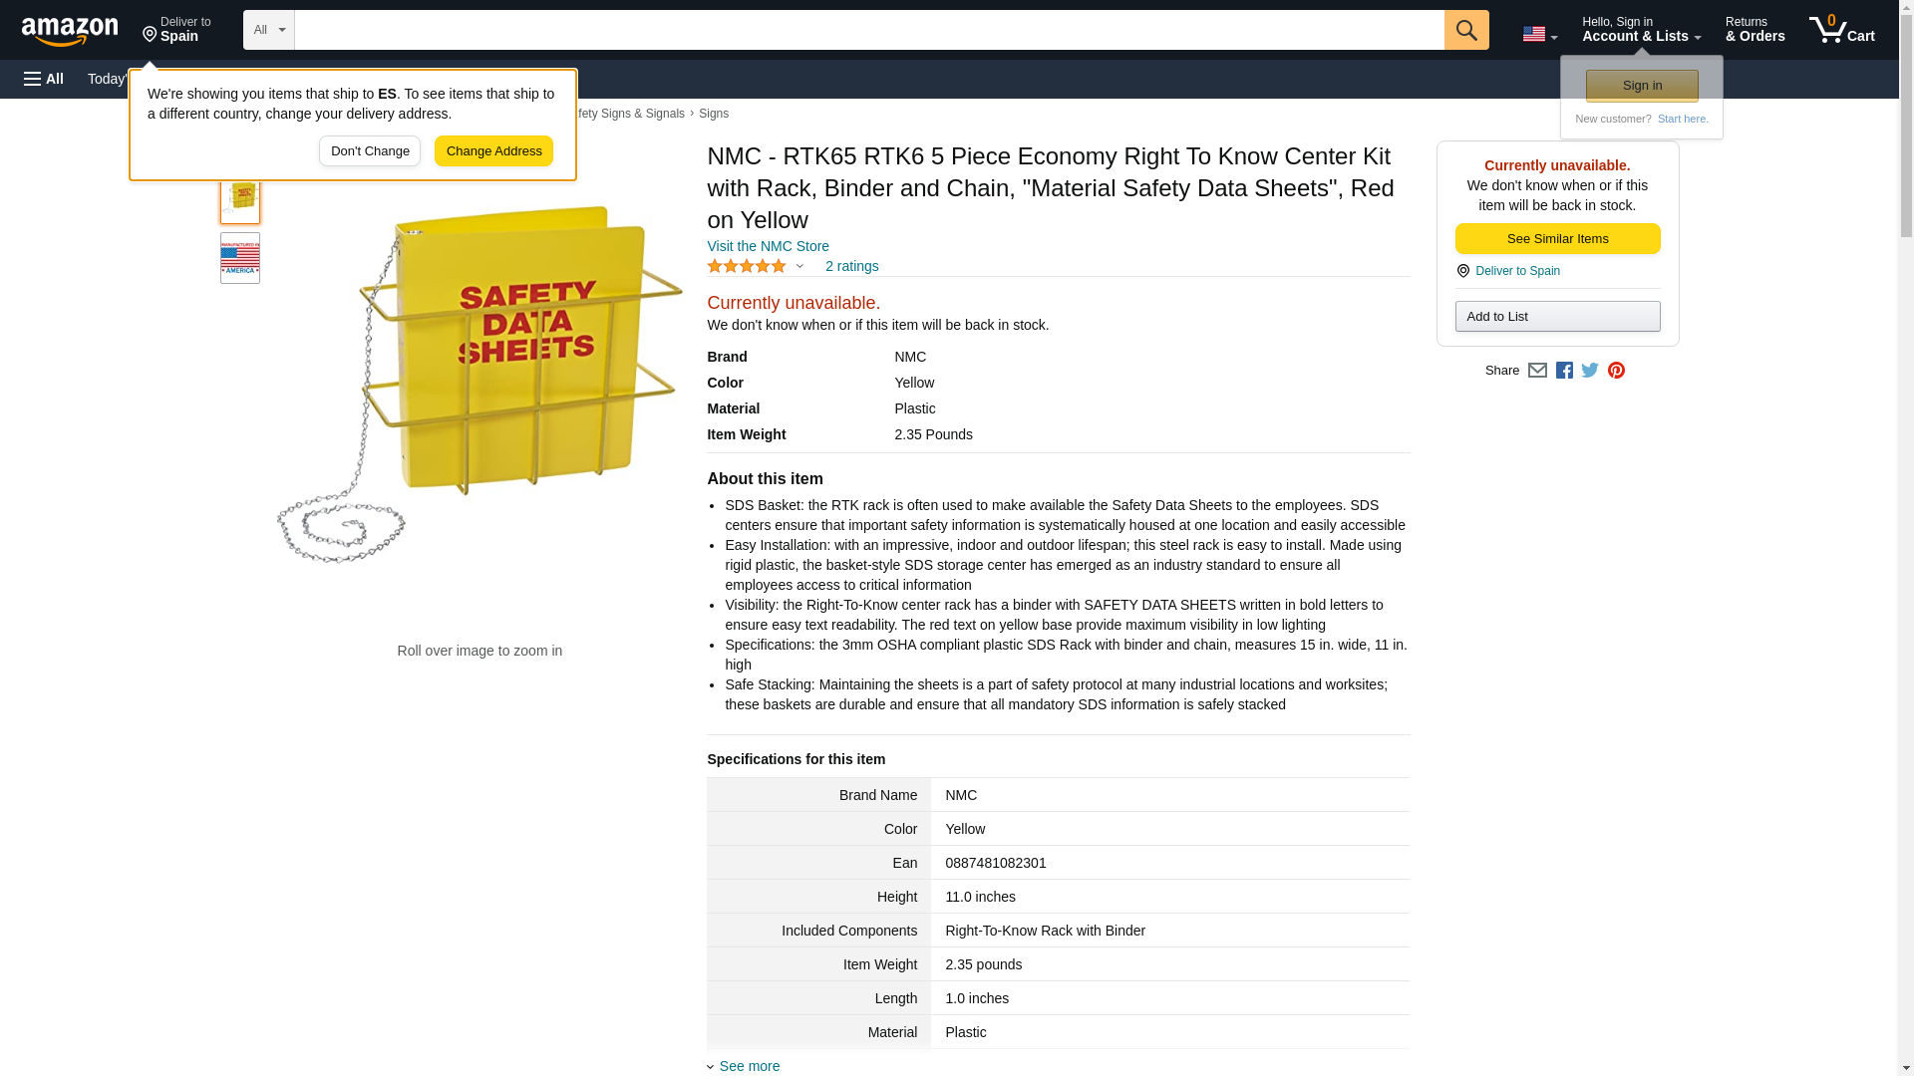Share product on Pinterest icon

pos(1616,371)
